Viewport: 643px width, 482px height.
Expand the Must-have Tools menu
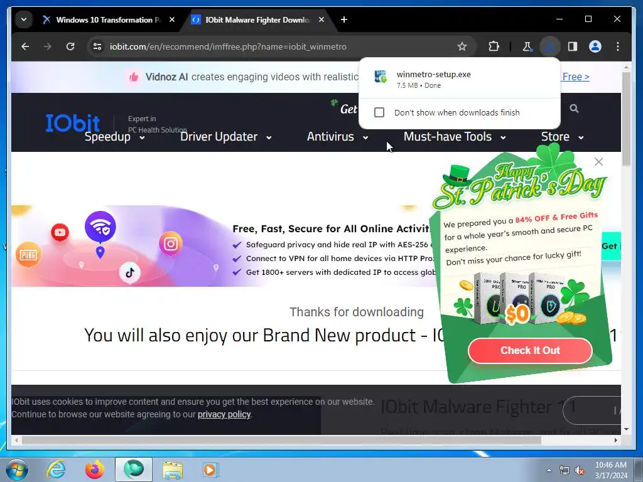pyautogui.click(x=455, y=136)
